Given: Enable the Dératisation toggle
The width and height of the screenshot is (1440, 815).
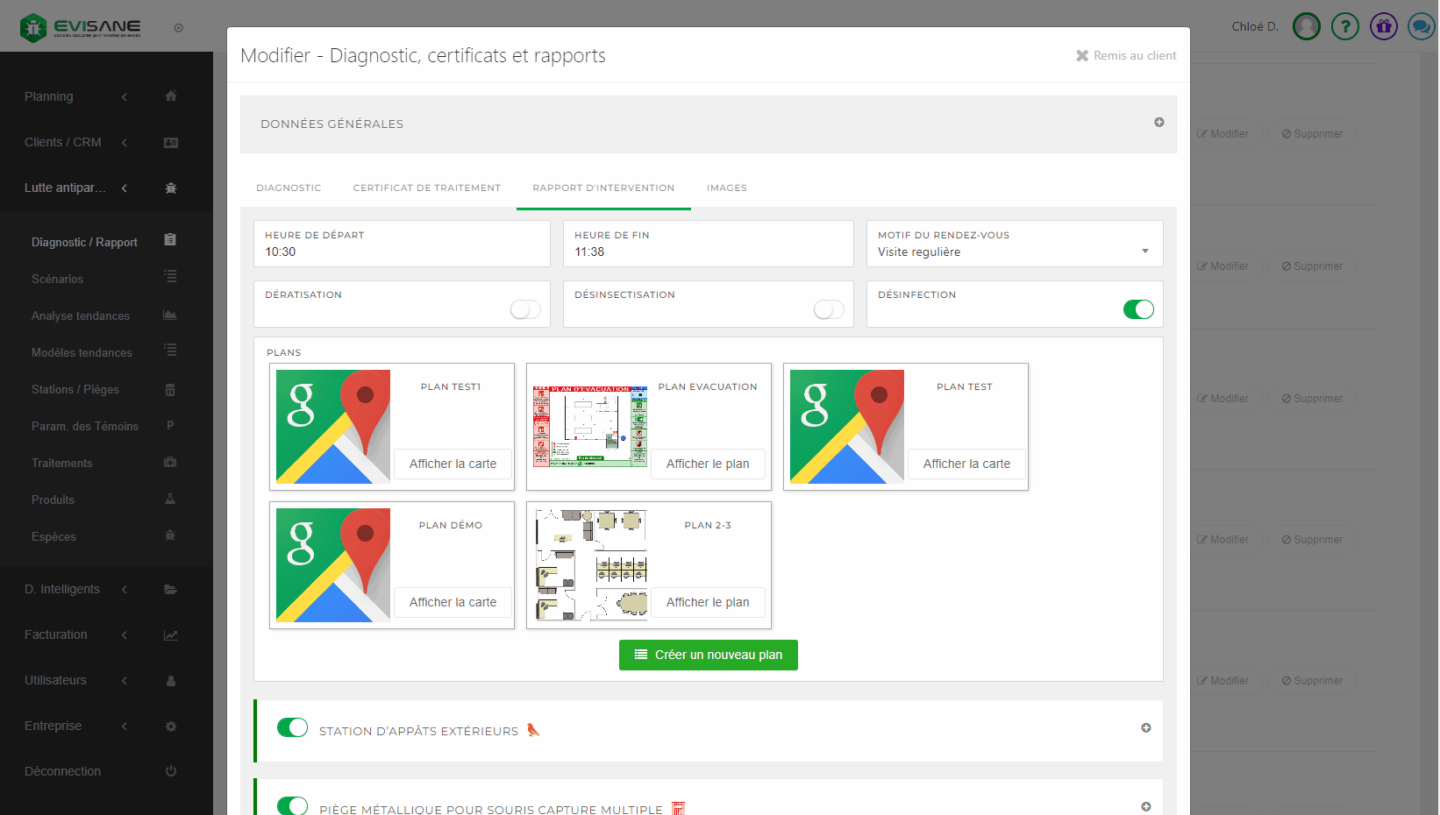Looking at the screenshot, I should click(525, 309).
